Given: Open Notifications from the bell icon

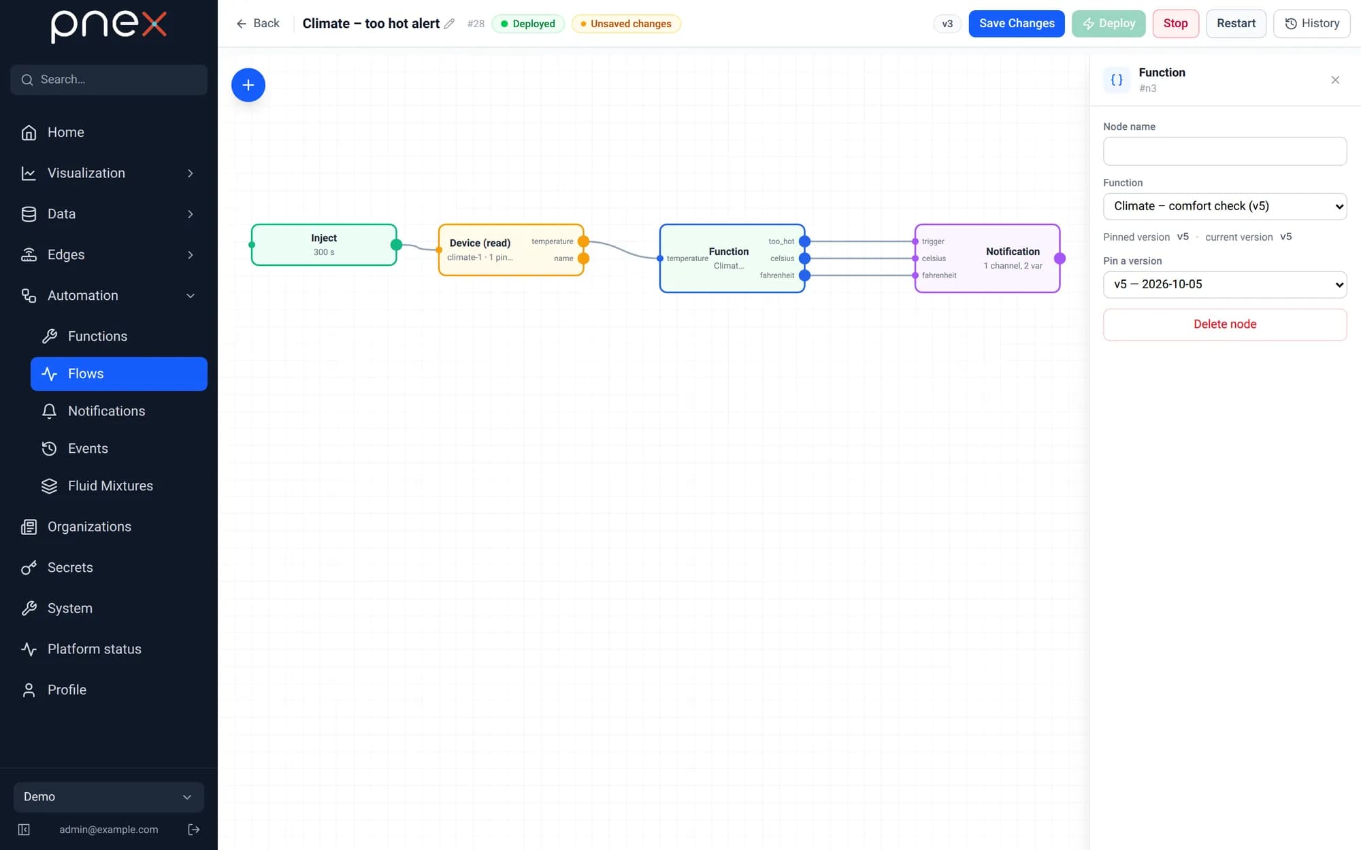Looking at the screenshot, I should (x=49, y=411).
